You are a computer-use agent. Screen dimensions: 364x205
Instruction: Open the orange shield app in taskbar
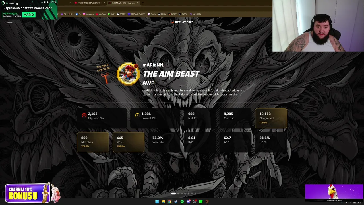tap(207, 202)
